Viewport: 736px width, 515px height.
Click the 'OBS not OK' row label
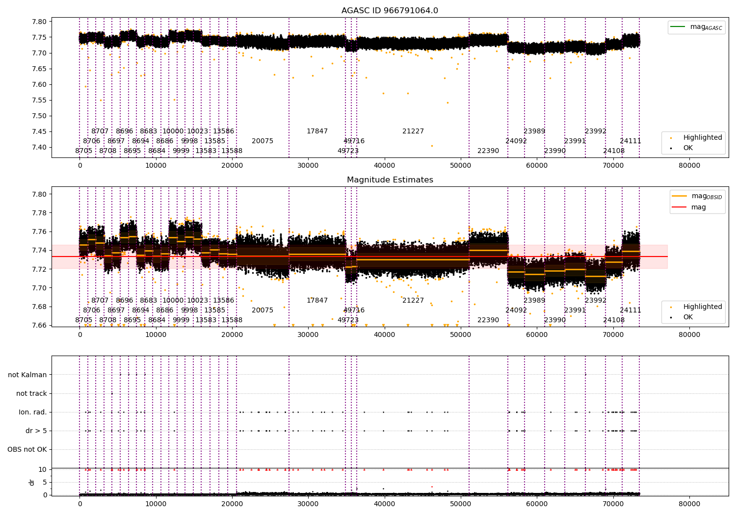pos(27,449)
